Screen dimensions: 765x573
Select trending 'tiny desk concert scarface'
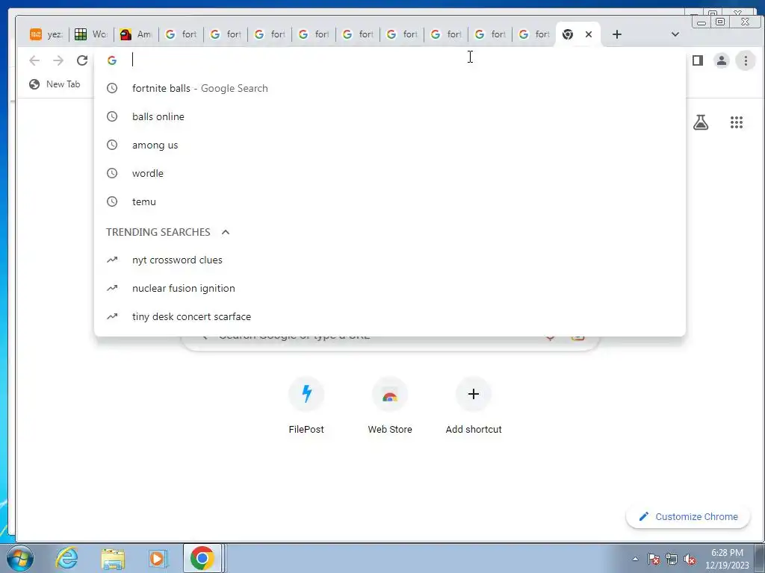[x=390, y=316]
